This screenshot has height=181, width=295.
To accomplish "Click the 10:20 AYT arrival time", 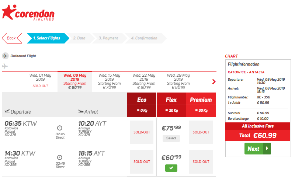I will [92, 123].
